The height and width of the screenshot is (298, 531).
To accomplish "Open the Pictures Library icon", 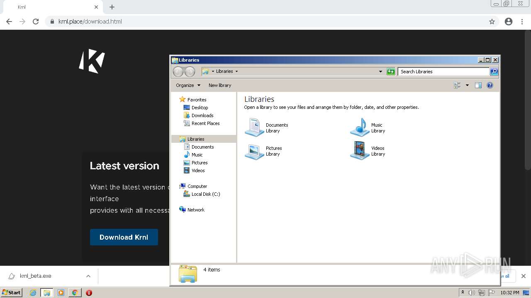I will 254,151.
